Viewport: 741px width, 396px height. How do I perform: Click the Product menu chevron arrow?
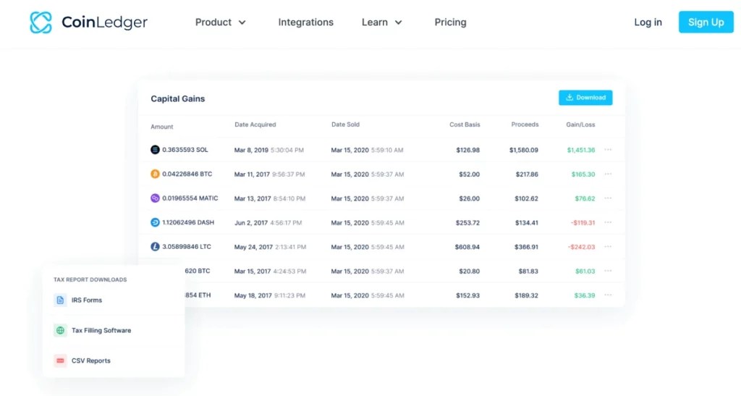(x=242, y=22)
